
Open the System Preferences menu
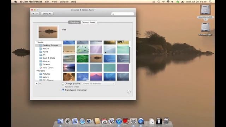point(31,2)
